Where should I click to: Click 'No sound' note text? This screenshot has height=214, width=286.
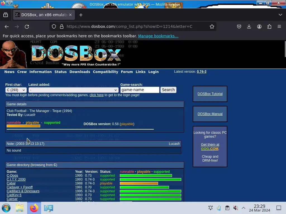[x=14, y=150]
